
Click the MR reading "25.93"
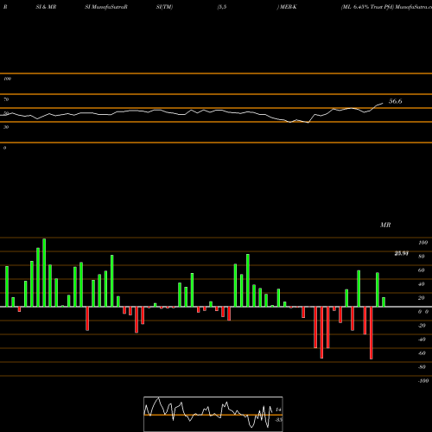click(x=402, y=253)
